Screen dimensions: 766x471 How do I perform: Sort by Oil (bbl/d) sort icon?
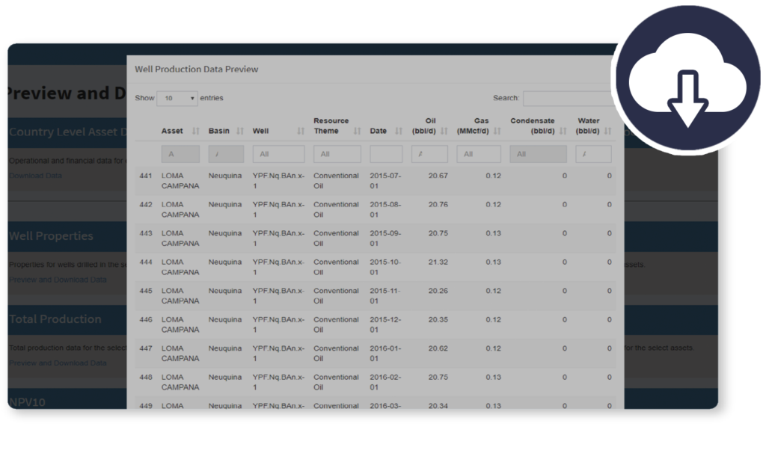444,132
